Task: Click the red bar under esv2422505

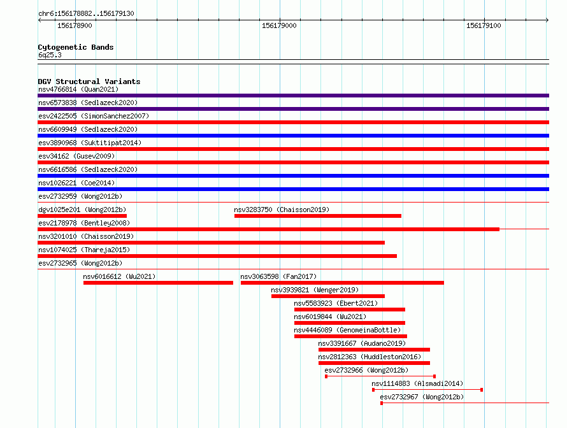Action: (293, 122)
